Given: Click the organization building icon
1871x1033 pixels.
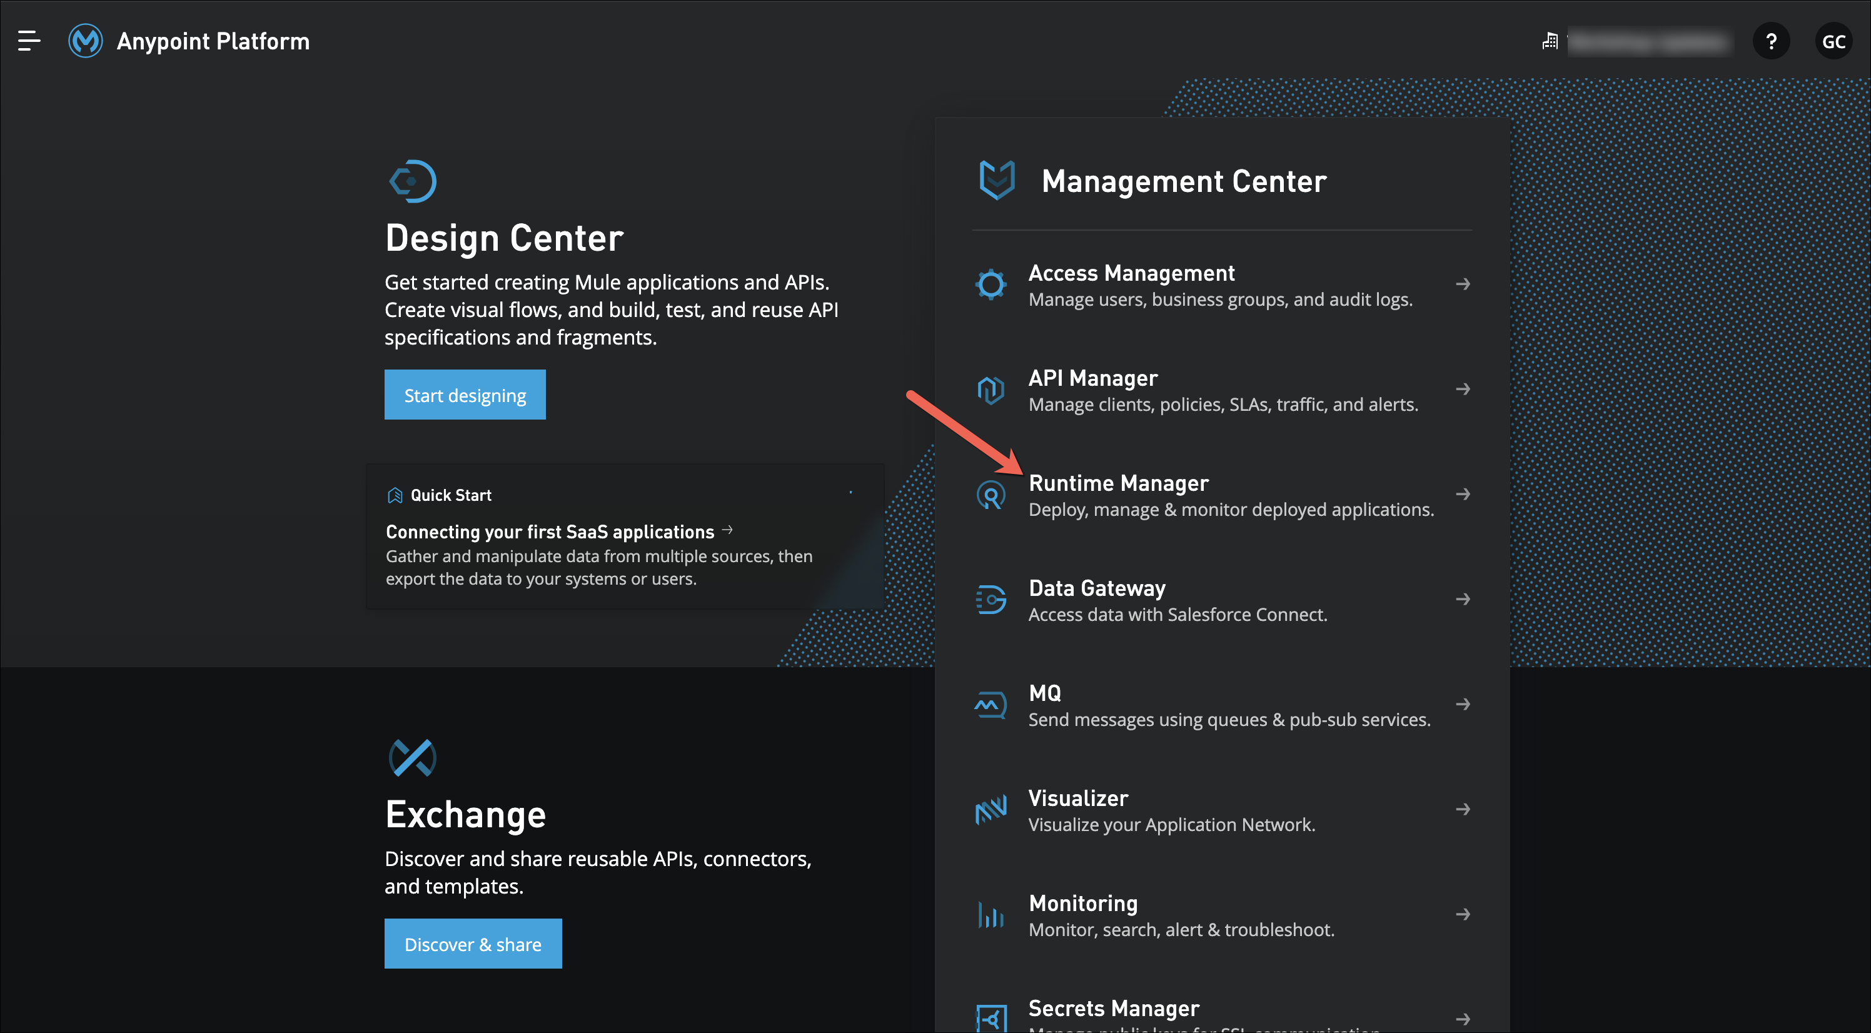Looking at the screenshot, I should (x=1550, y=41).
